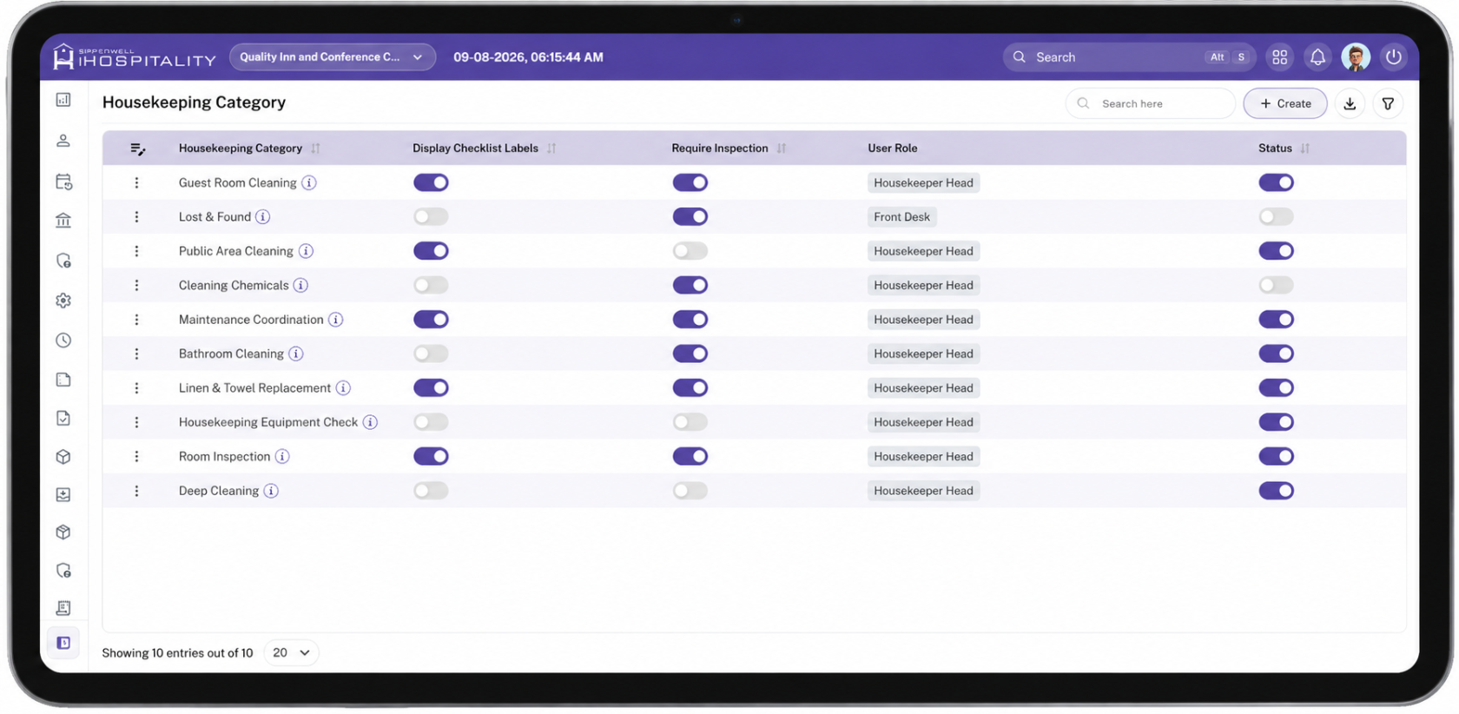
Task: Open the apps grid icon
Action: 1279,57
